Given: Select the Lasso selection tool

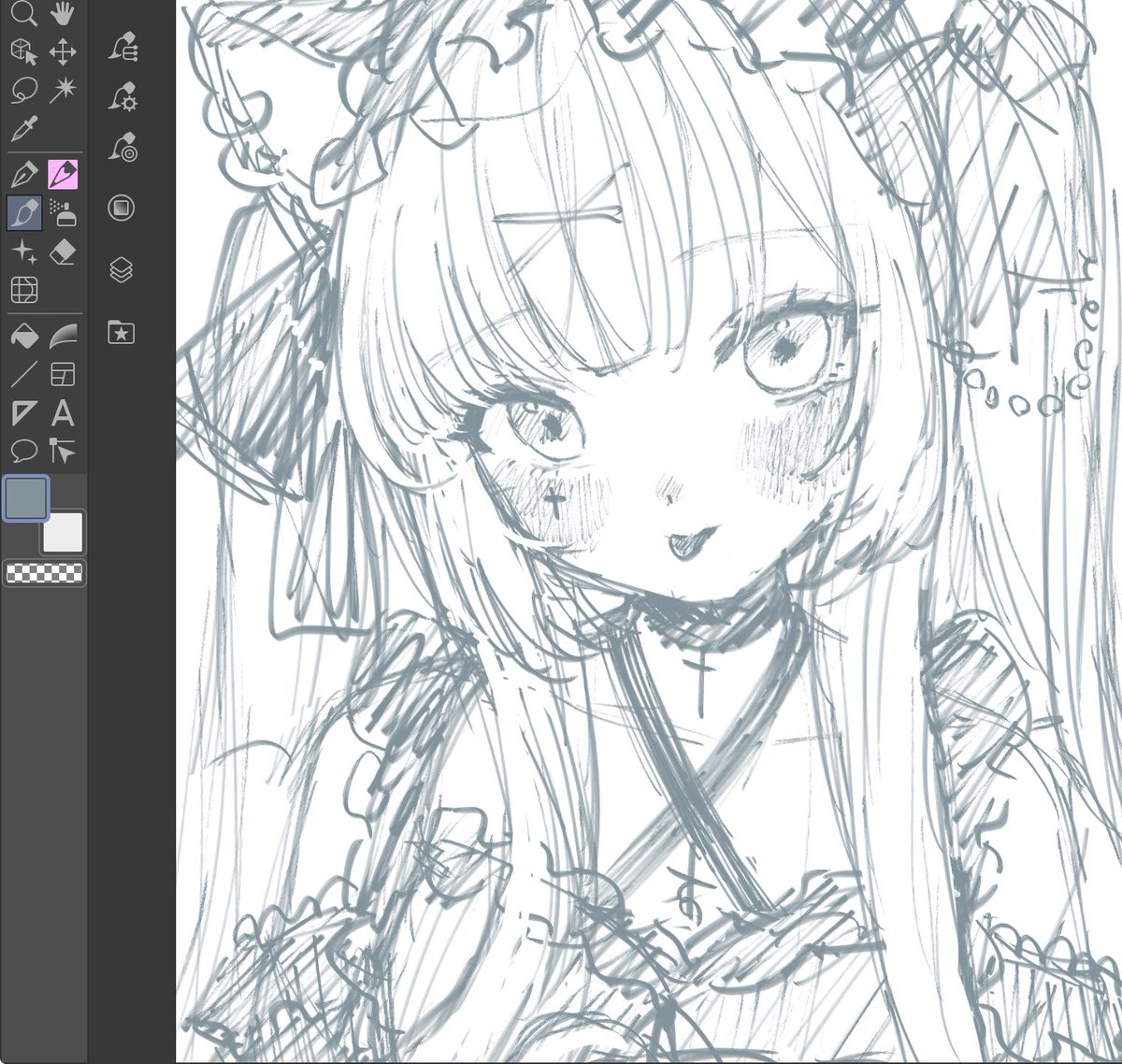Looking at the screenshot, I should (23, 90).
